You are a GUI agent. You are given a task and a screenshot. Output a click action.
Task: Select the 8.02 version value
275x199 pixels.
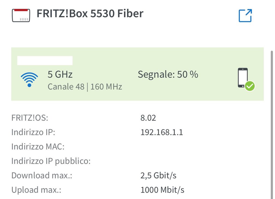click(x=148, y=118)
